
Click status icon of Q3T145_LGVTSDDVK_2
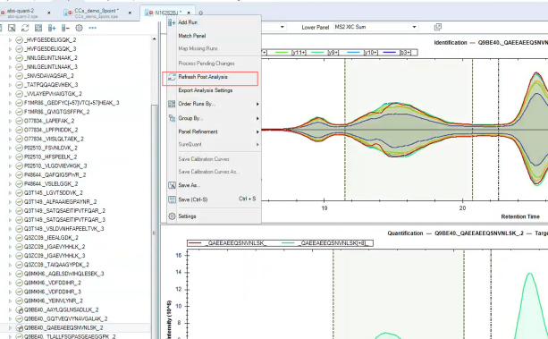(x=20, y=193)
